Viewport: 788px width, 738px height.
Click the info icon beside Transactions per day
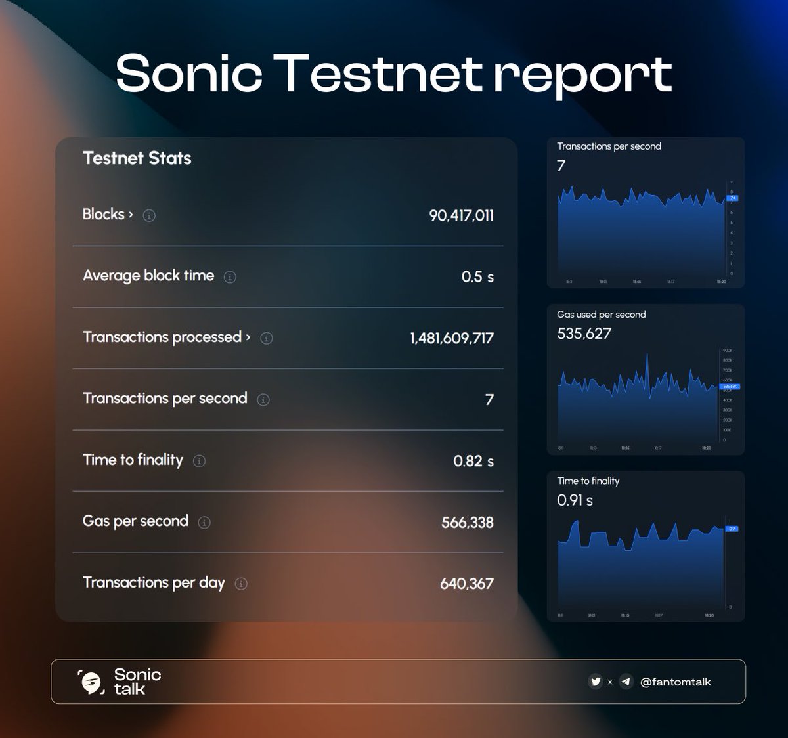[x=241, y=584]
